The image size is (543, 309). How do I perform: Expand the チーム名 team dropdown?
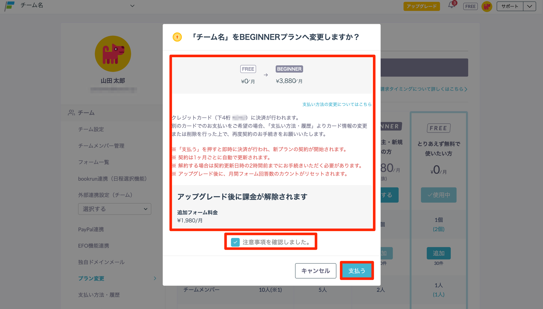[x=132, y=6]
